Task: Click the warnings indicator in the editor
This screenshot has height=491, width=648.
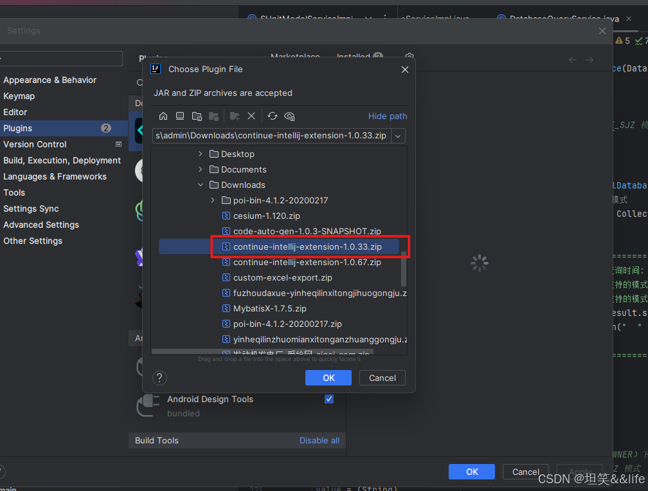Action: coord(622,41)
